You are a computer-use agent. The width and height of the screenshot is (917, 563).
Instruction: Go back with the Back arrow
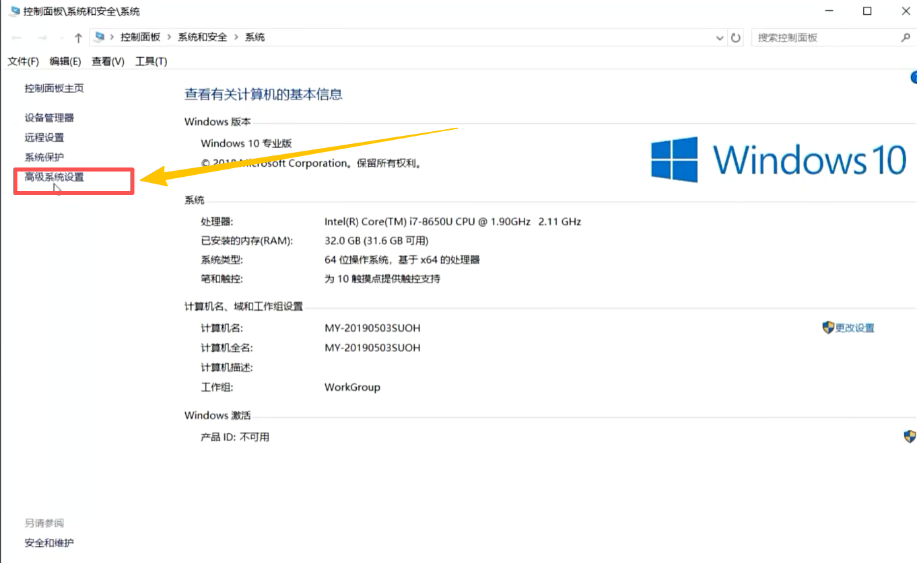(18, 38)
